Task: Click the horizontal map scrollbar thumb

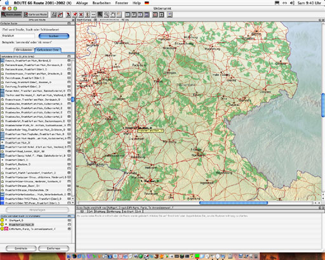Action: [x=234, y=203]
